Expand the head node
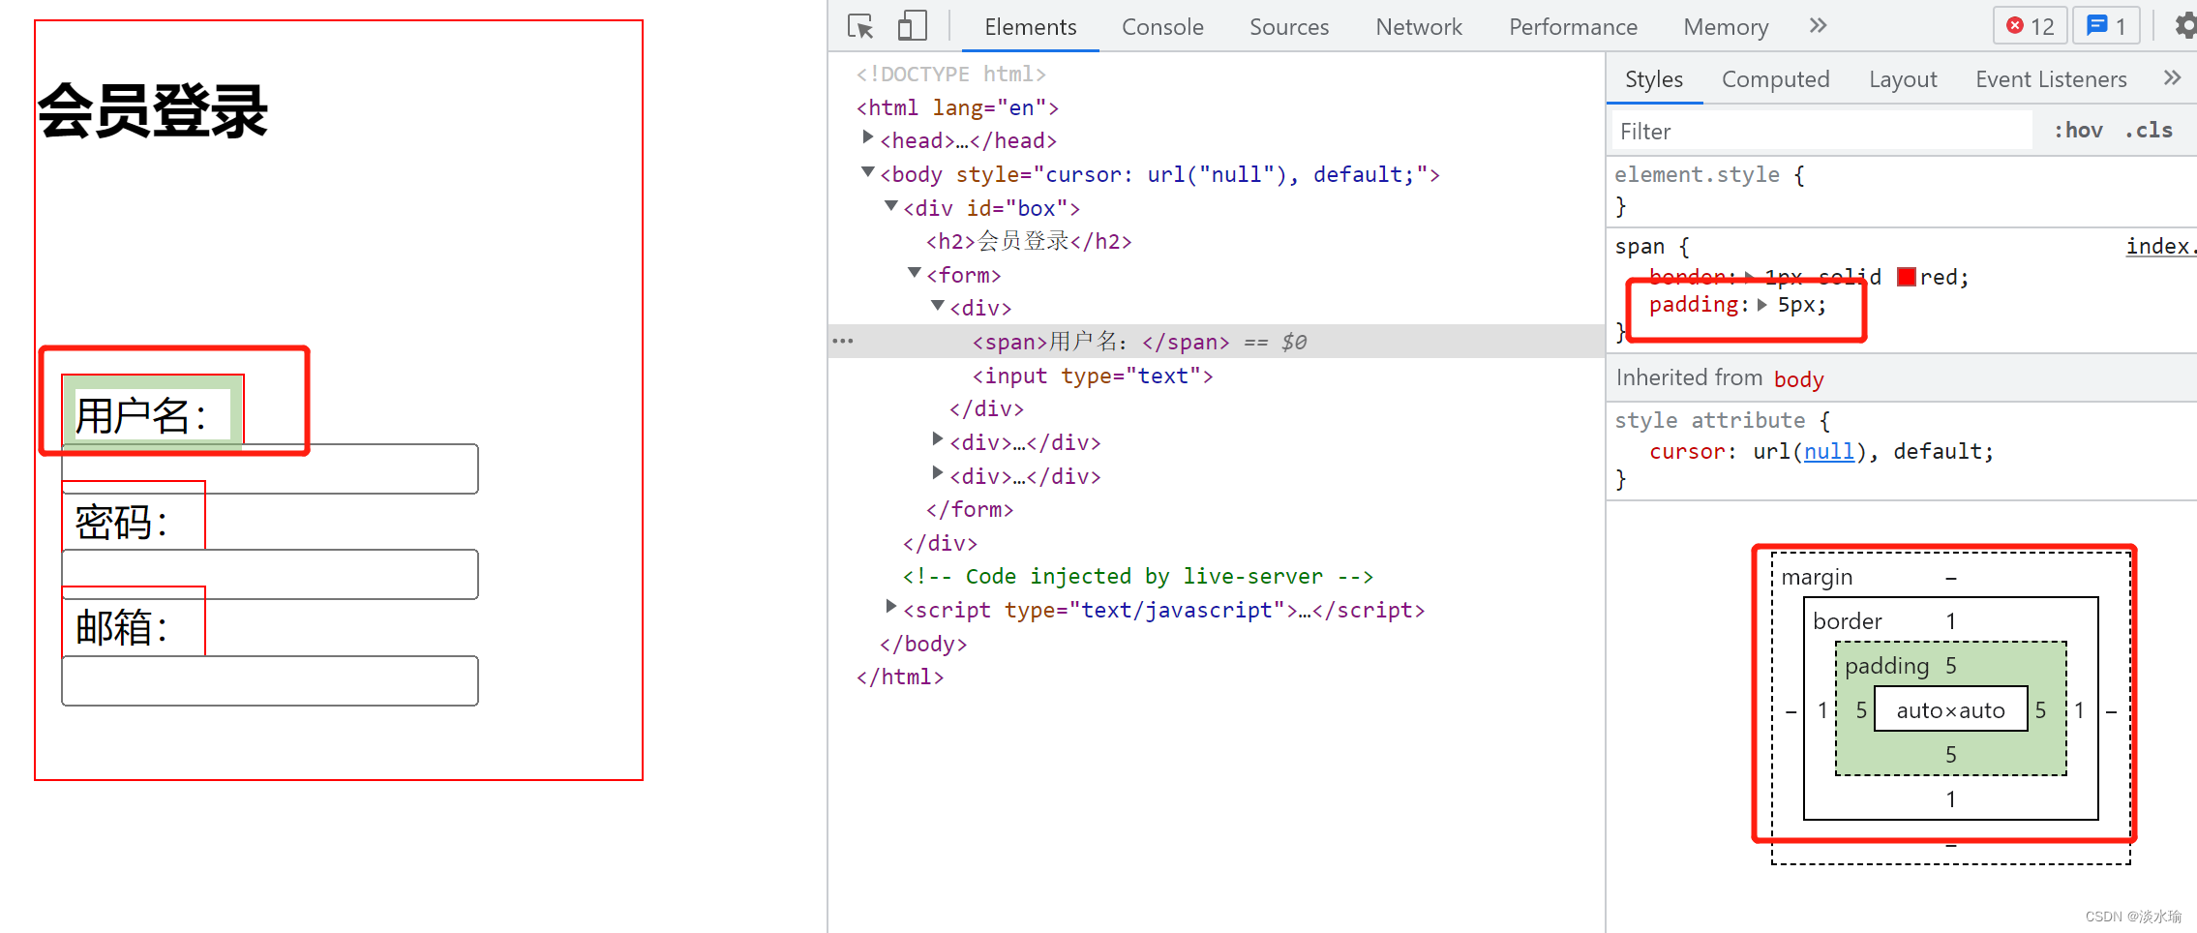2197x933 pixels. tap(868, 138)
